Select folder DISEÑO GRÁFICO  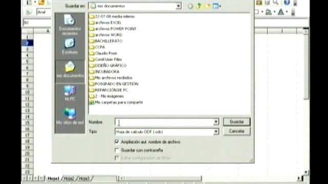(108, 65)
